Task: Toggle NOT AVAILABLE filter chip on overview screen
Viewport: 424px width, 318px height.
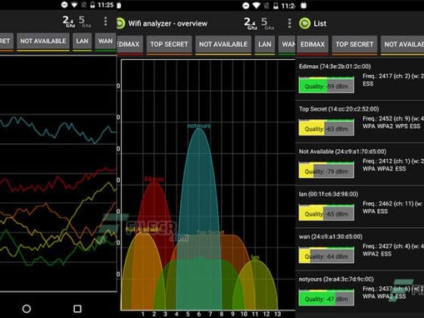Action: 223,45
